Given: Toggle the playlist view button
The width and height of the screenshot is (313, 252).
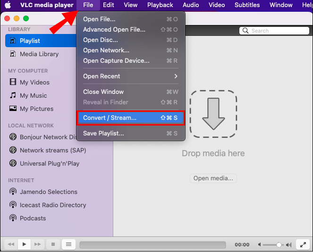Looking at the screenshot, I should (x=68, y=244).
